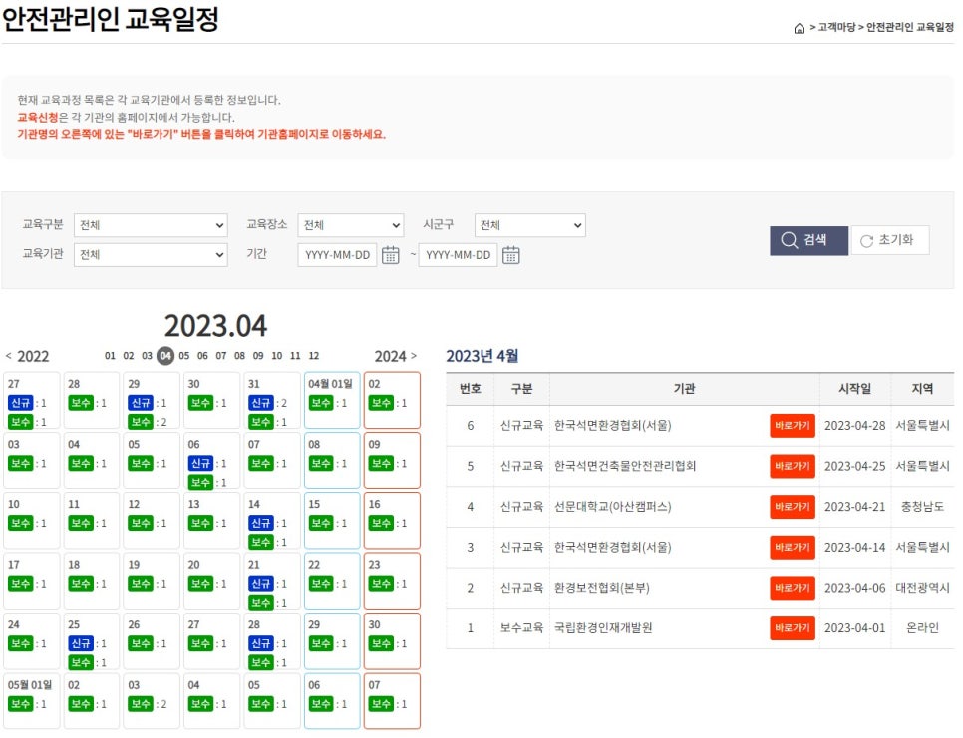Select month 03 in month selector

point(147,356)
